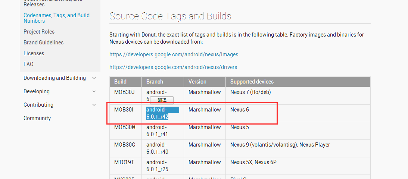Image resolution: width=408 pixels, height=179 pixels.
Task: Click the Branch column header
Action: (155, 82)
